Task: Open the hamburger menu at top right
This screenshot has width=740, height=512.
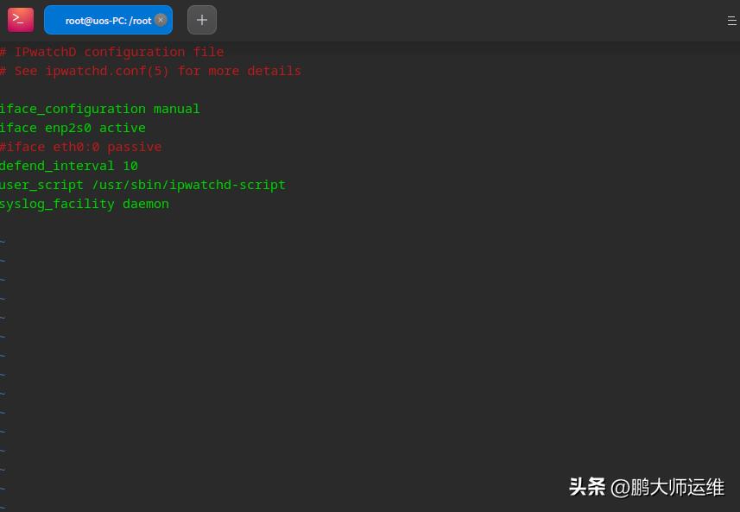Action: (x=731, y=20)
